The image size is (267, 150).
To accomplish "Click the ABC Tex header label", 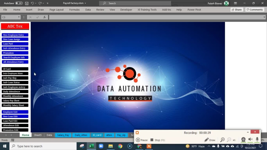I will pyautogui.click(x=15, y=26).
